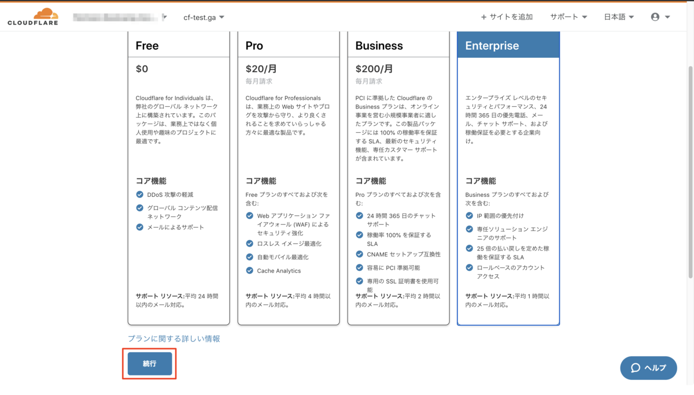This screenshot has height=395, width=694.
Task: Click checkmark beside グローバル コンテンツ配信
Action: pos(139,207)
